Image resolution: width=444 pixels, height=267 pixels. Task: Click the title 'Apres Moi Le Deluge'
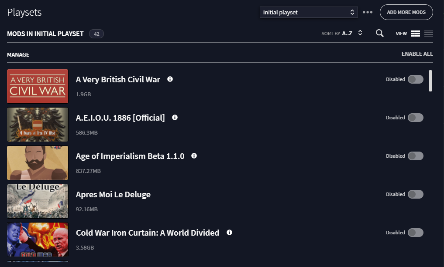113,195
